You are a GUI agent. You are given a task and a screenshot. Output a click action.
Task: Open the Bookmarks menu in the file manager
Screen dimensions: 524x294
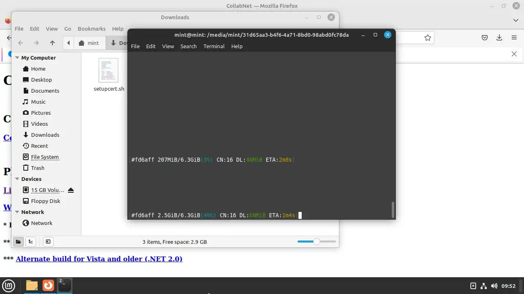pos(92,29)
